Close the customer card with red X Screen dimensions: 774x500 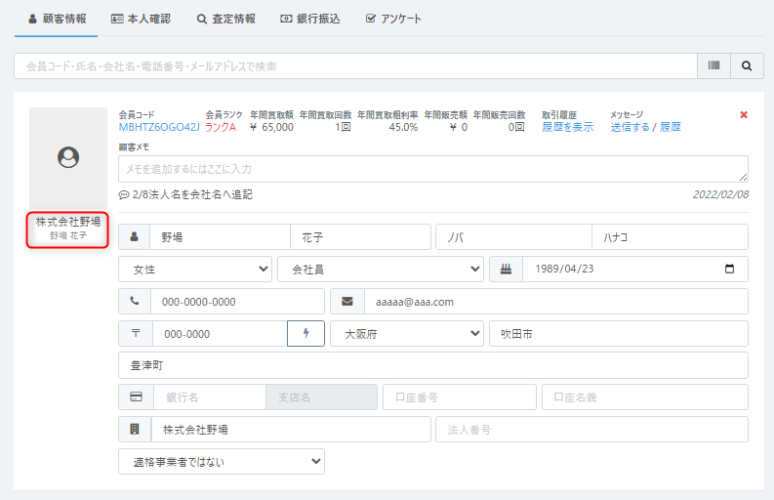[x=744, y=114]
